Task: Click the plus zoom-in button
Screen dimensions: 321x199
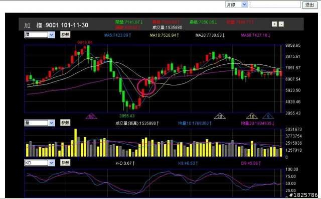Action: coord(274,24)
